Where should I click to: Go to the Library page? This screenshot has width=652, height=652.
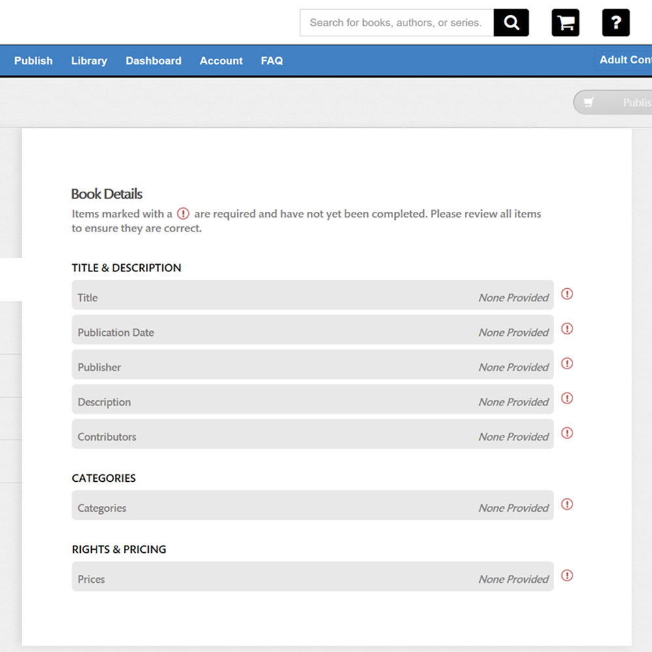pyautogui.click(x=89, y=61)
